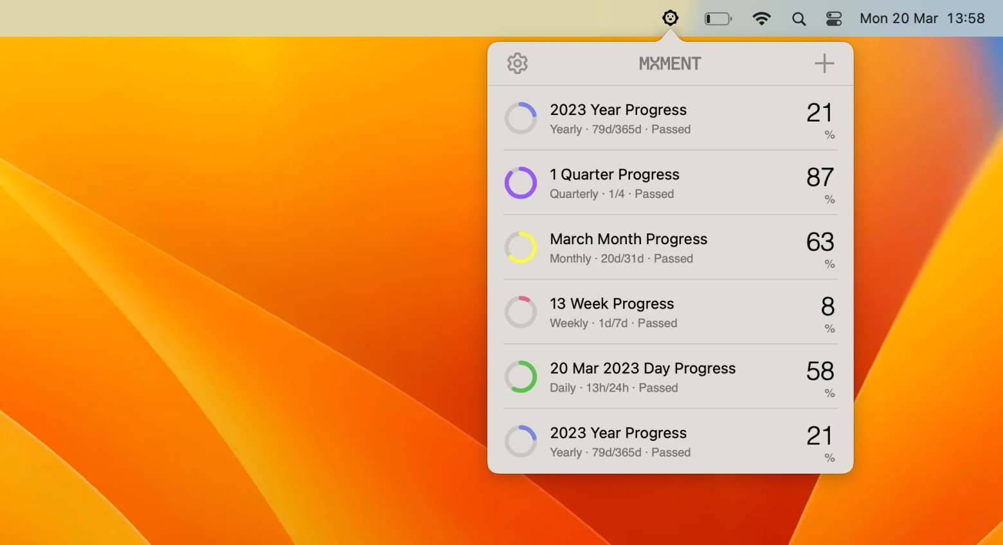Add a new progress tracker with plus button
This screenshot has width=1003, height=545.
[x=824, y=63]
